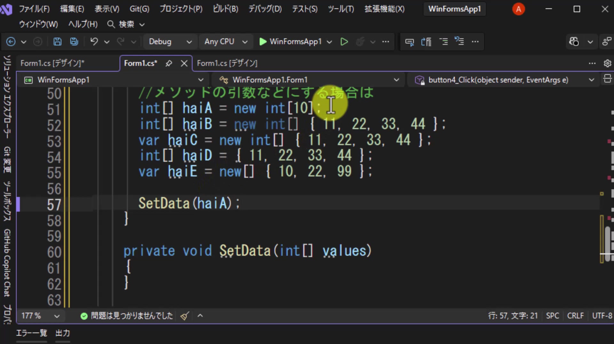Viewport: 614px width, 344px height.
Task: Close the Form1.cs* editor tab
Action: pyautogui.click(x=184, y=63)
